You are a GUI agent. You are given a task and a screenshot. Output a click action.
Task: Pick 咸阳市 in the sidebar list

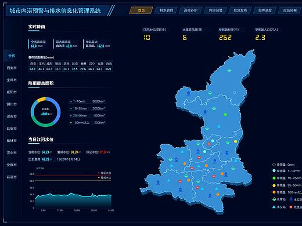pos(12,92)
